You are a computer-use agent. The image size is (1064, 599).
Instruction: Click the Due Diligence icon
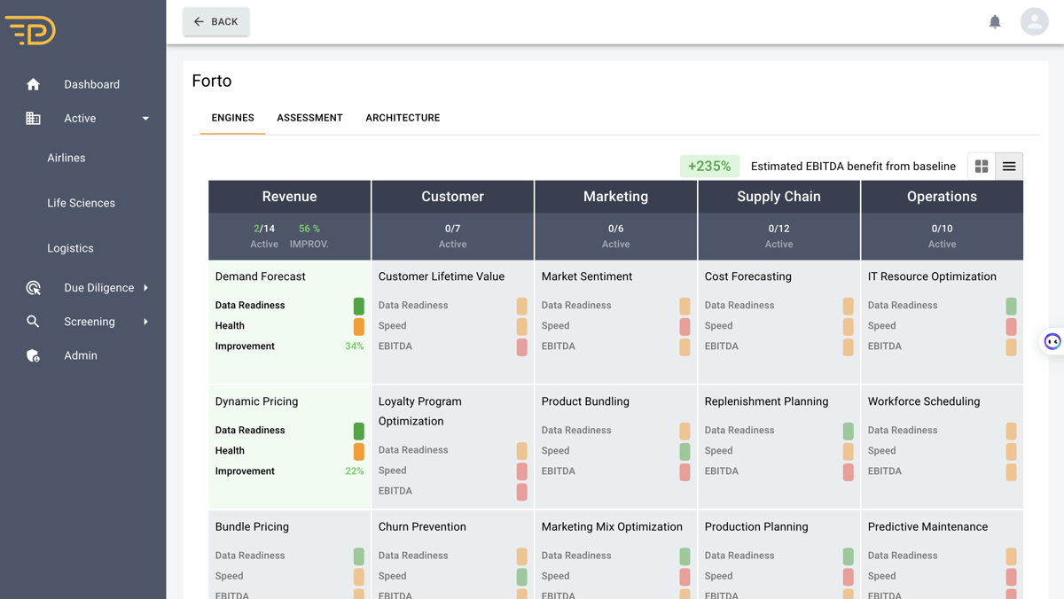33,288
